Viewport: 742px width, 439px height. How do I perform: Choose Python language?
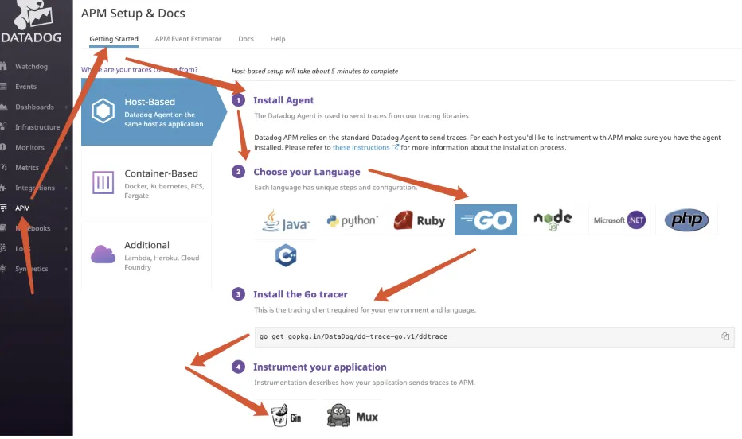tap(353, 220)
